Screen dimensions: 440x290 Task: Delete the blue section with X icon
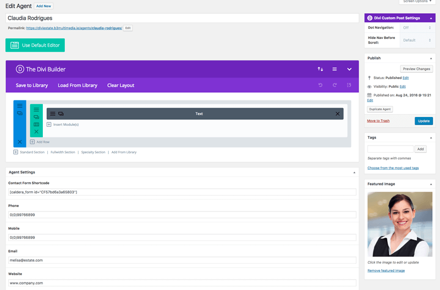(x=20, y=142)
